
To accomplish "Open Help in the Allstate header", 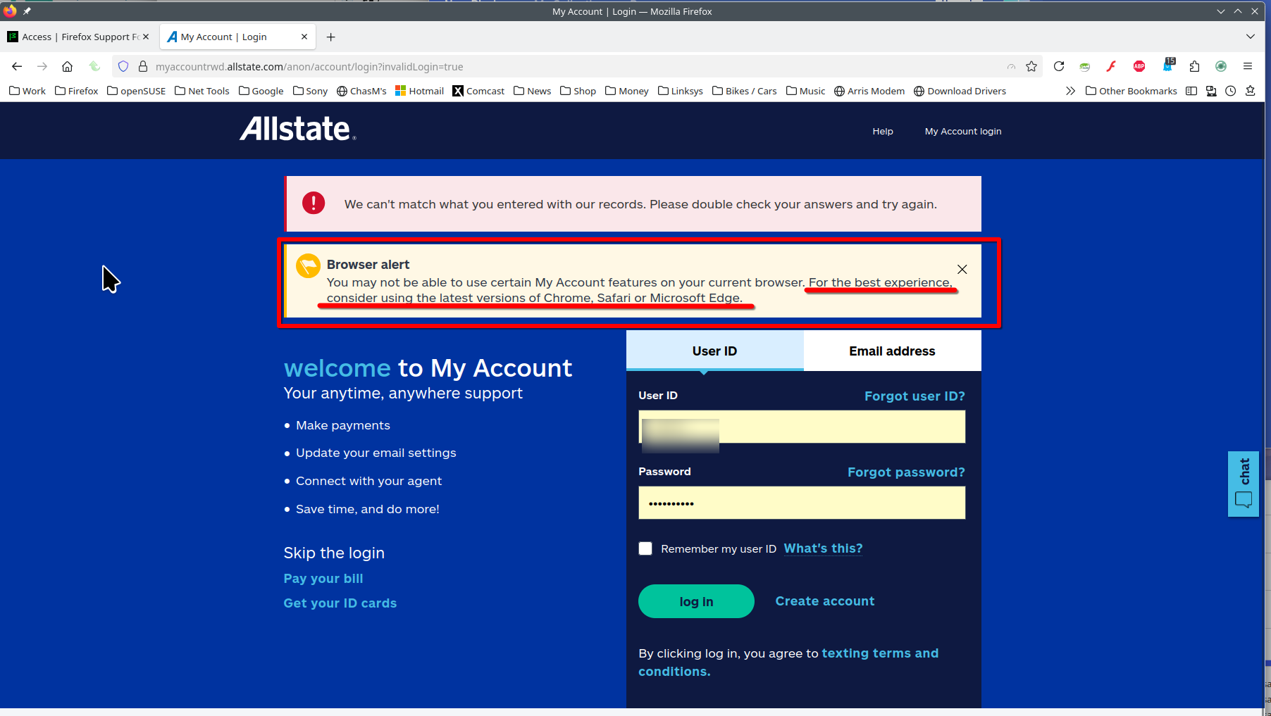I will coord(883,131).
